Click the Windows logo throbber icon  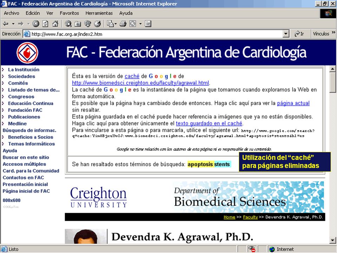(x=328, y=14)
